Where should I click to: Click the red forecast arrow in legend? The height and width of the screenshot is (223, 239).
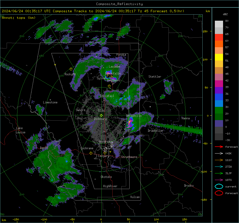click(219, 147)
